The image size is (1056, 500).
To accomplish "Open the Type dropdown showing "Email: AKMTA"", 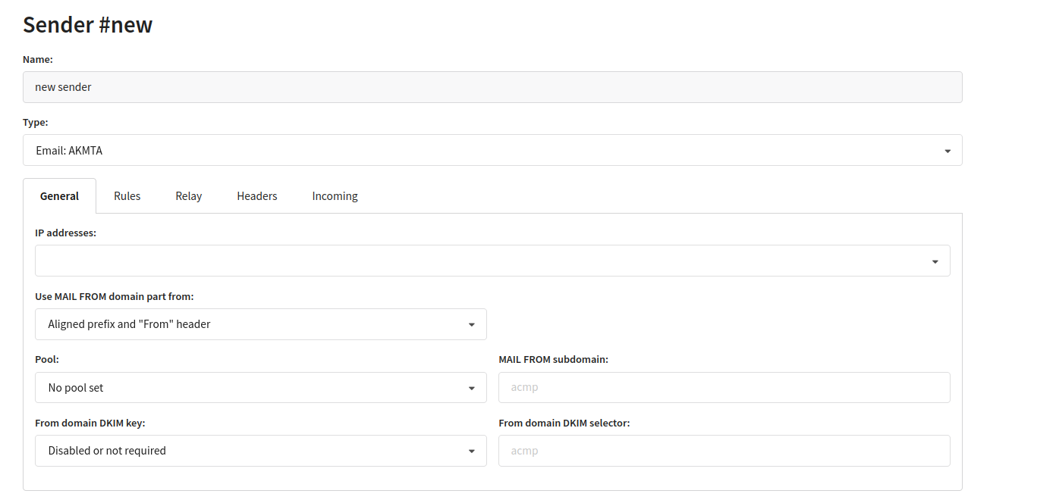I will (x=486, y=150).
